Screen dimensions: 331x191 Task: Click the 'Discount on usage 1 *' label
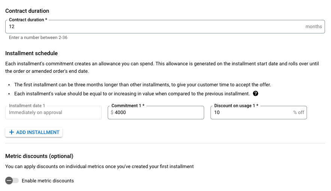[236, 105]
